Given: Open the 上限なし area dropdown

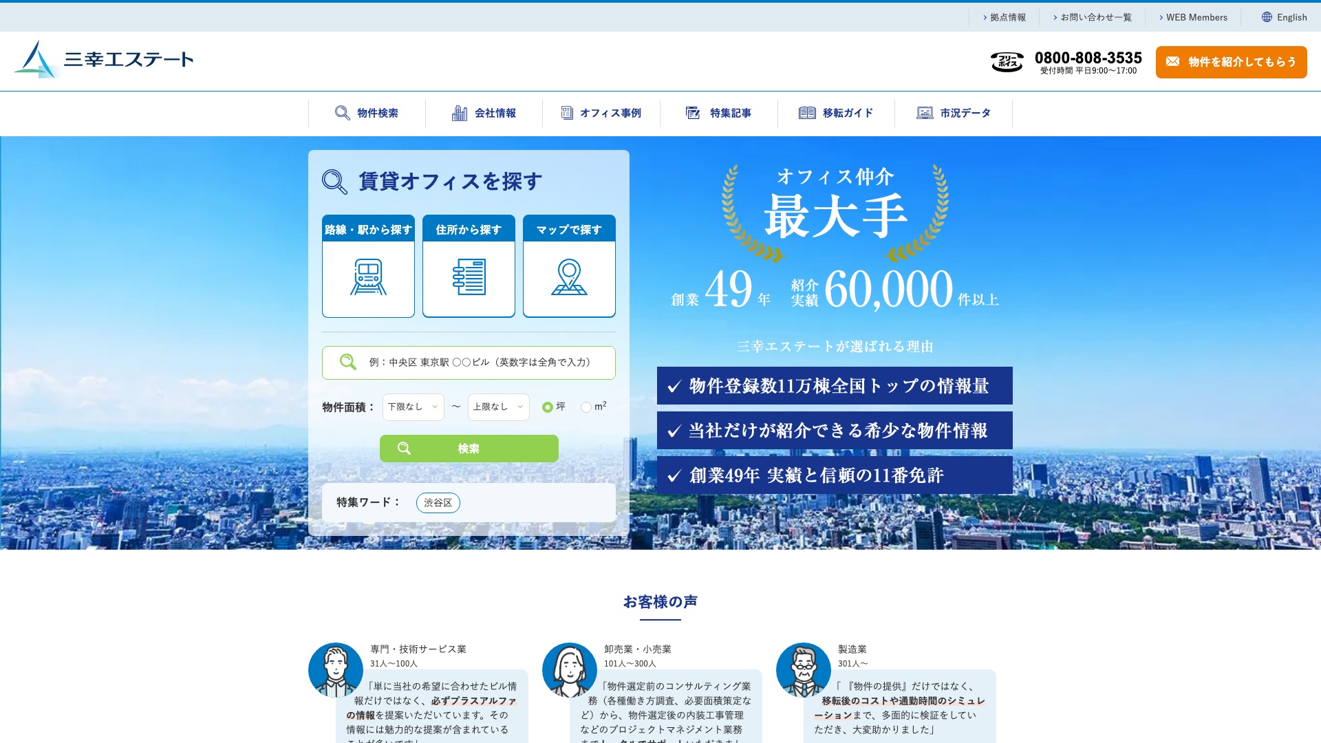Looking at the screenshot, I should (x=498, y=407).
